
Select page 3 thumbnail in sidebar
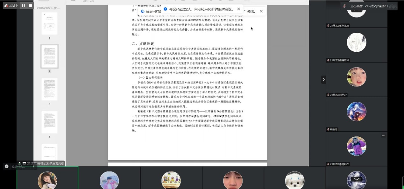[x=49, y=89]
